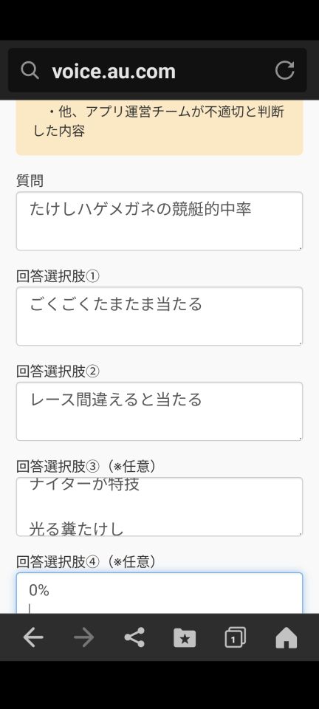Go back with the left arrow icon
The width and height of the screenshot is (319, 709).
tap(33, 637)
